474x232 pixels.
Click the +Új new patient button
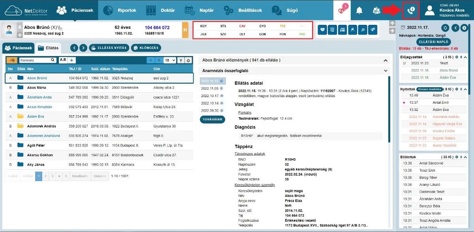[12, 60]
